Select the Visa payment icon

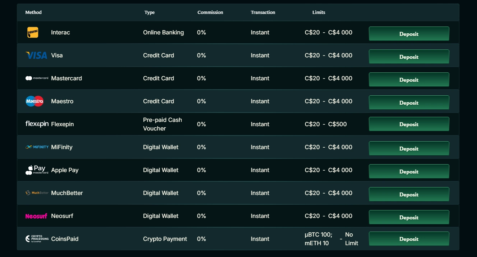(36, 55)
